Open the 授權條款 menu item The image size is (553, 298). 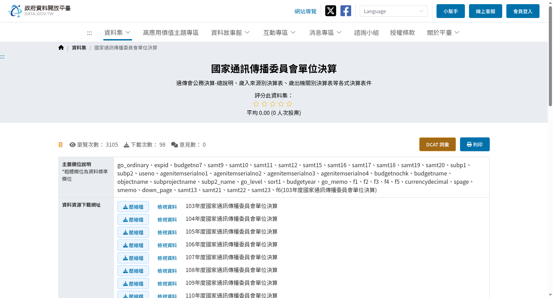click(402, 33)
